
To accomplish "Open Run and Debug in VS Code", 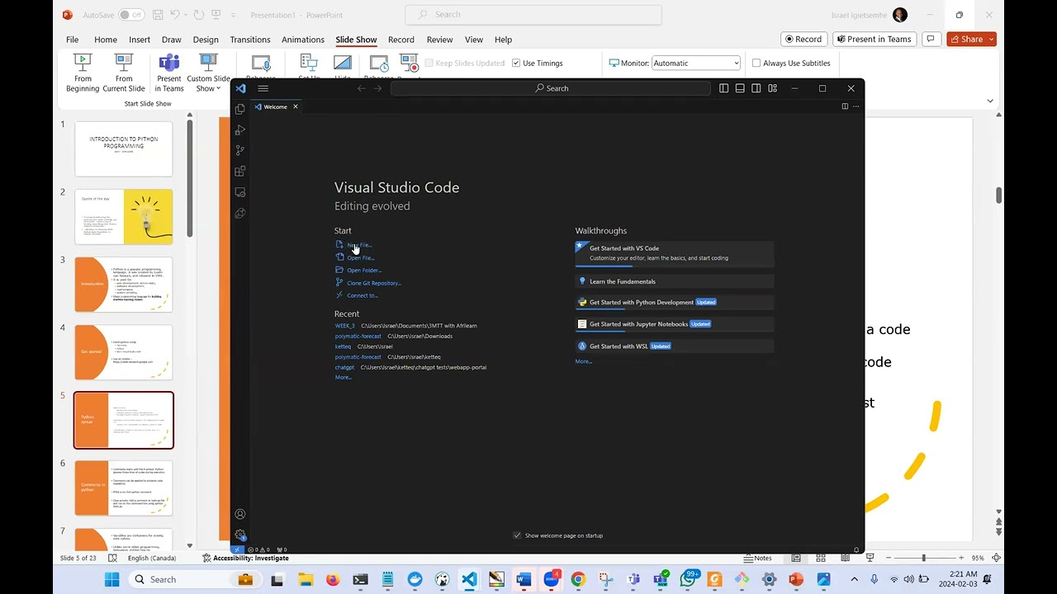I will pos(239,130).
